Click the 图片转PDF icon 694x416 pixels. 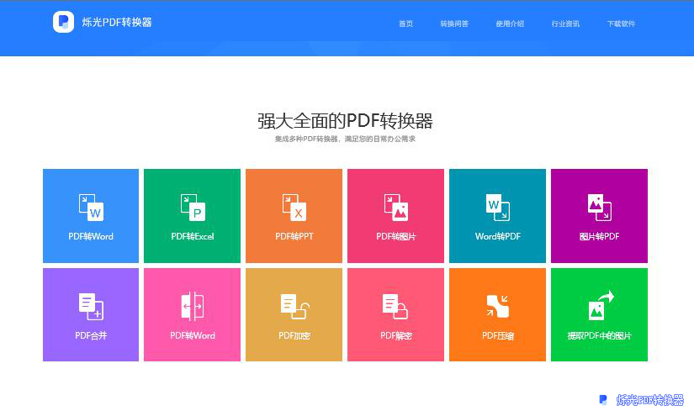(x=599, y=207)
